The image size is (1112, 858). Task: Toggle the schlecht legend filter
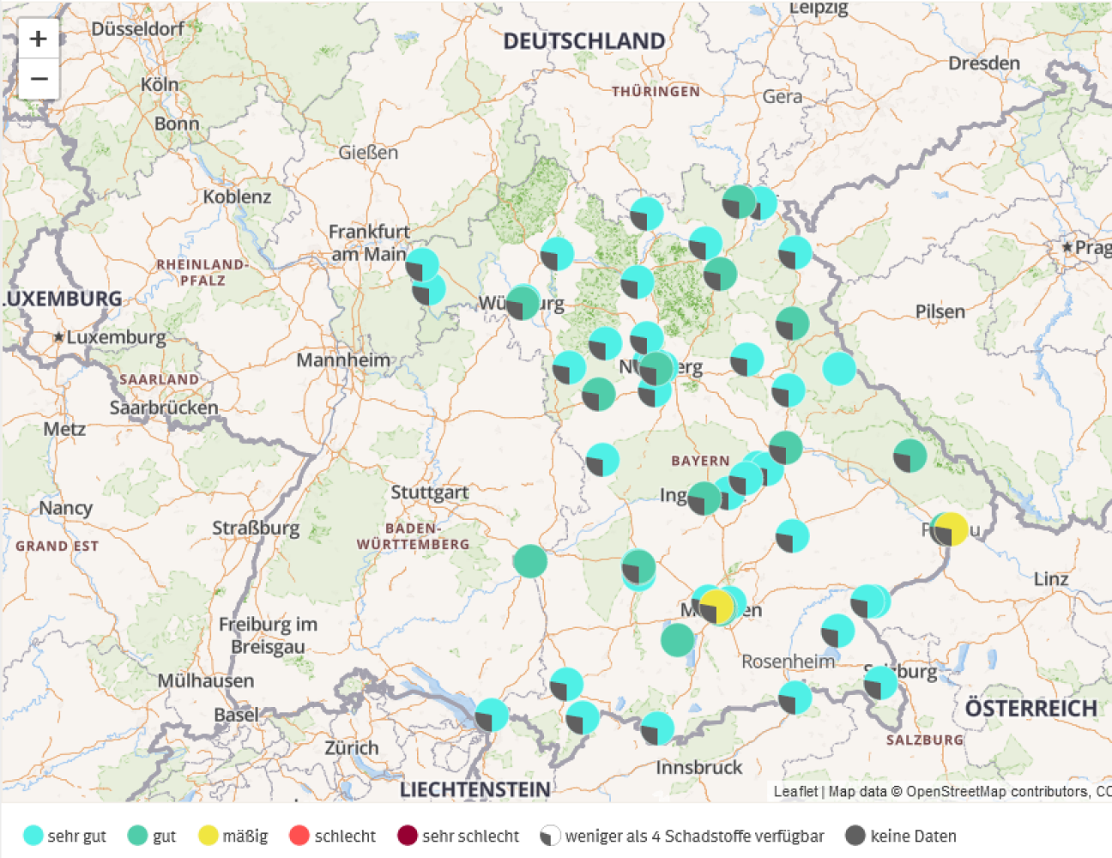[300, 836]
